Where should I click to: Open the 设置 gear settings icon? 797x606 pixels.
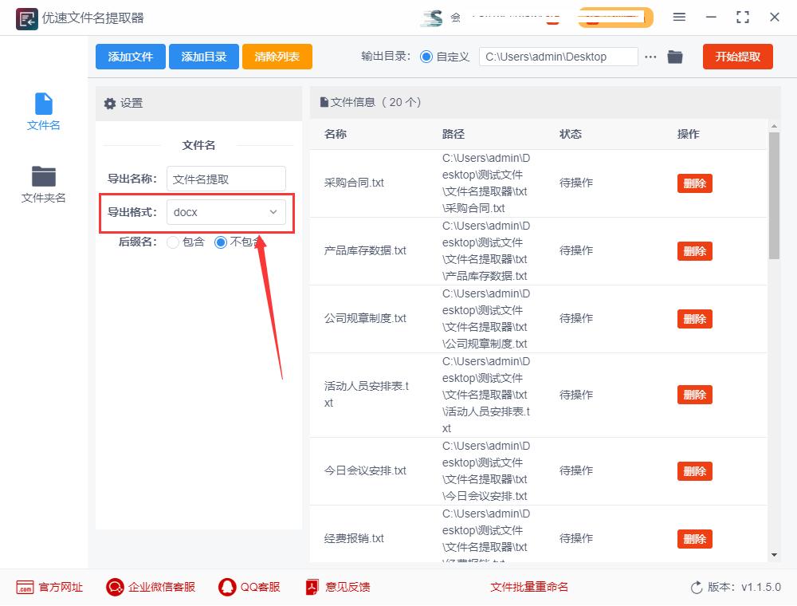pos(110,103)
